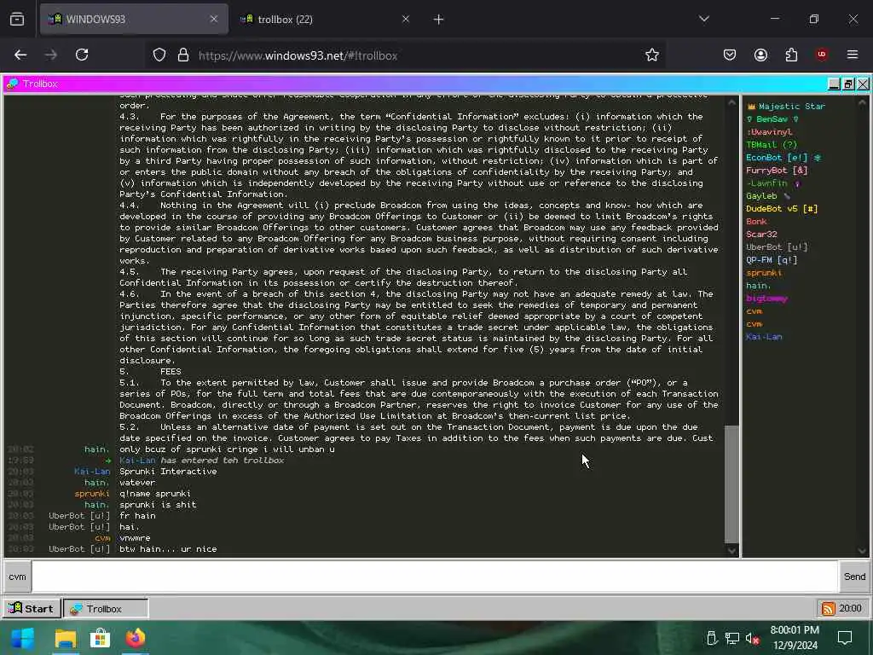Open the extensions puzzle icon
Image resolution: width=873 pixels, height=655 pixels.
tap(791, 55)
